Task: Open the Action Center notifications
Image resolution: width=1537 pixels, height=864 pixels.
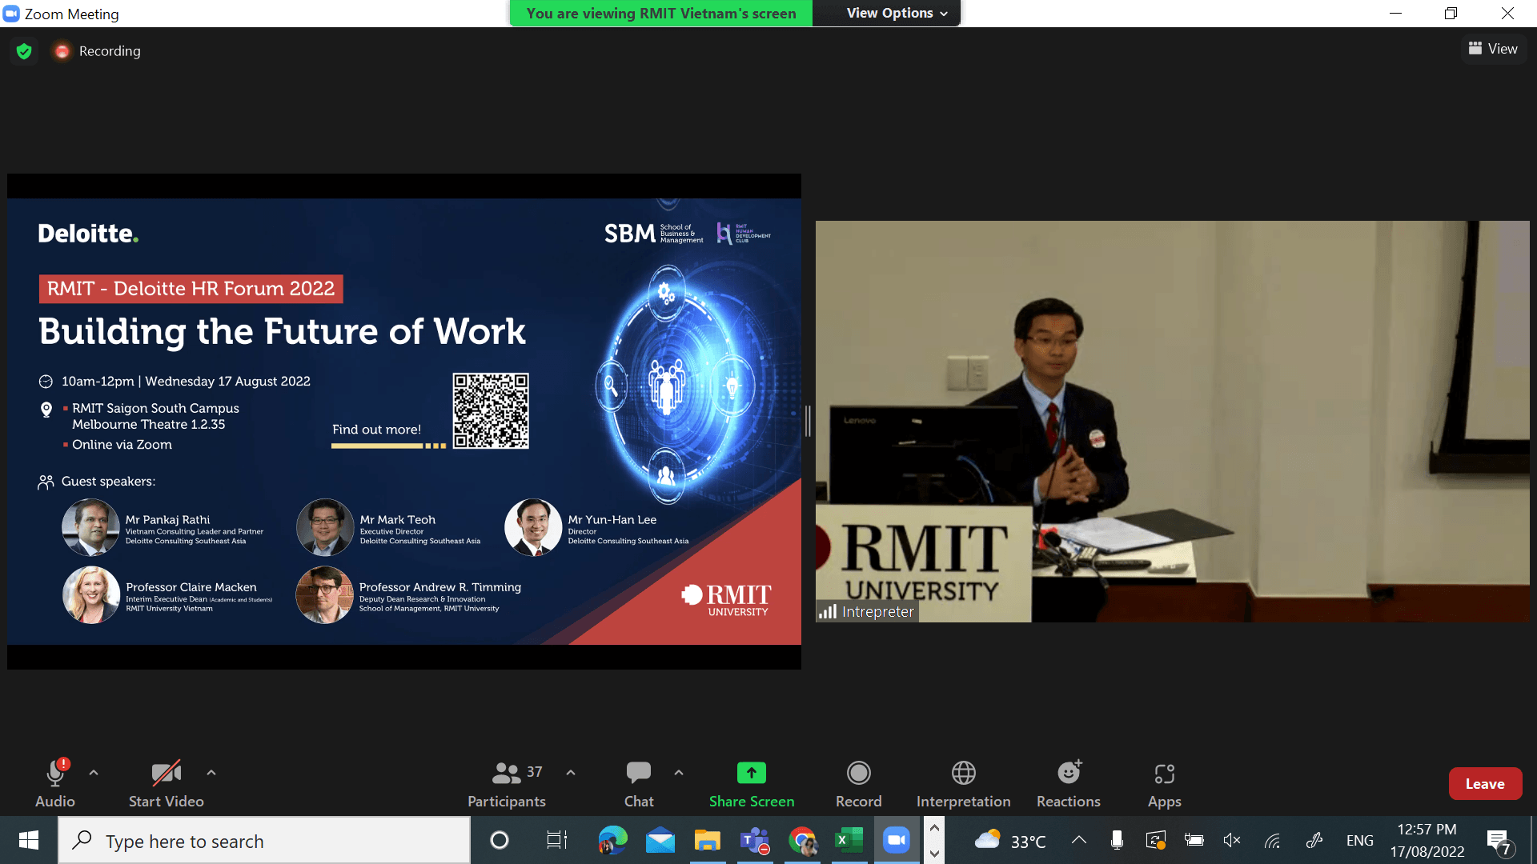Action: click(x=1499, y=841)
